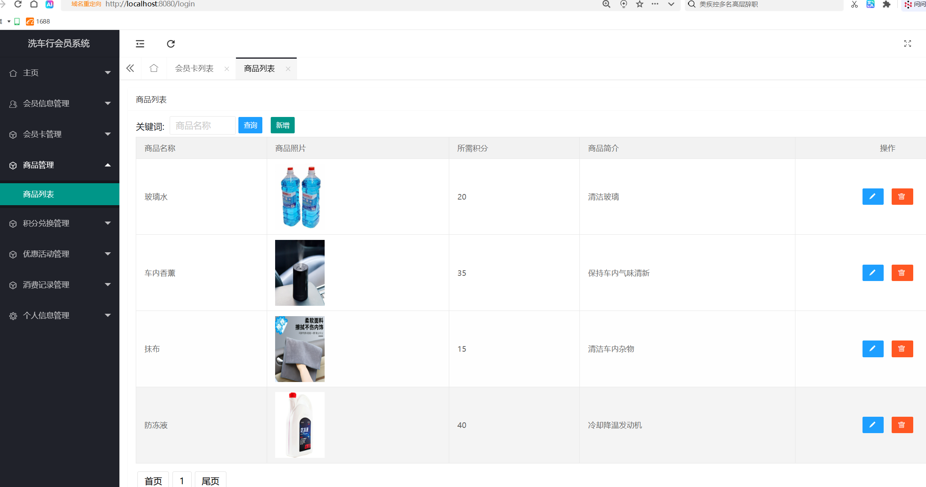This screenshot has width=926, height=487.
Task: Edit the 抹布 product row
Action: tap(872, 349)
